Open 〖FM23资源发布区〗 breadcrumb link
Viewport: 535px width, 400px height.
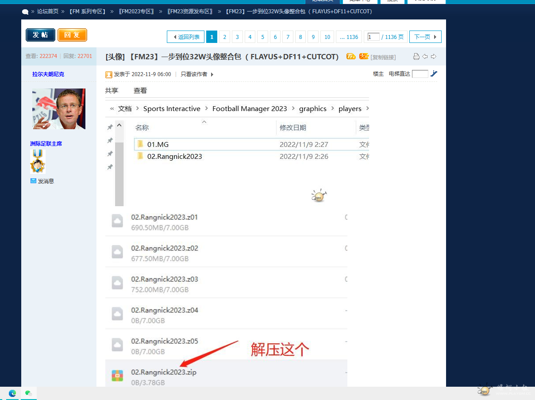[190, 11]
